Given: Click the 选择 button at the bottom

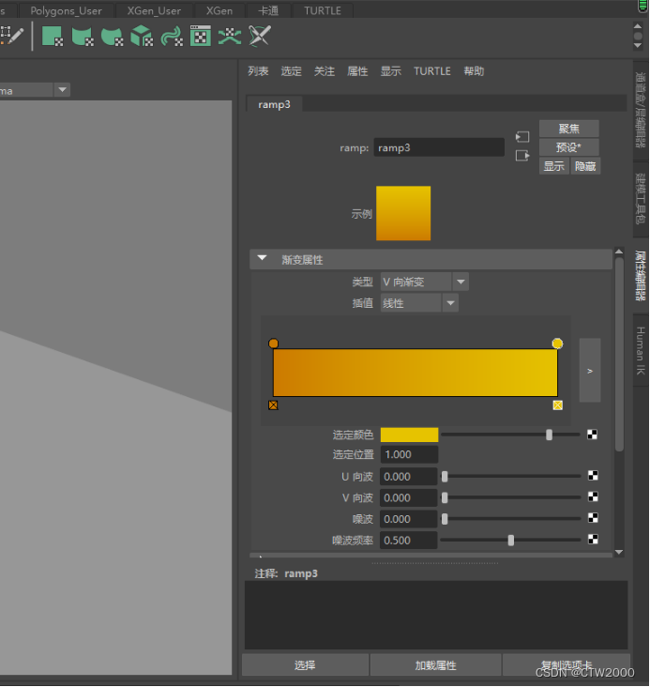Looking at the screenshot, I should coord(305,665).
